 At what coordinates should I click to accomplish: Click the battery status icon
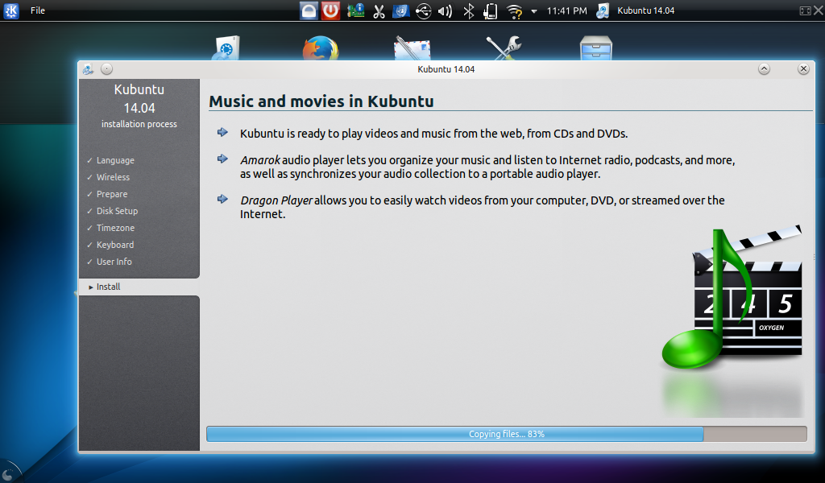click(x=491, y=11)
